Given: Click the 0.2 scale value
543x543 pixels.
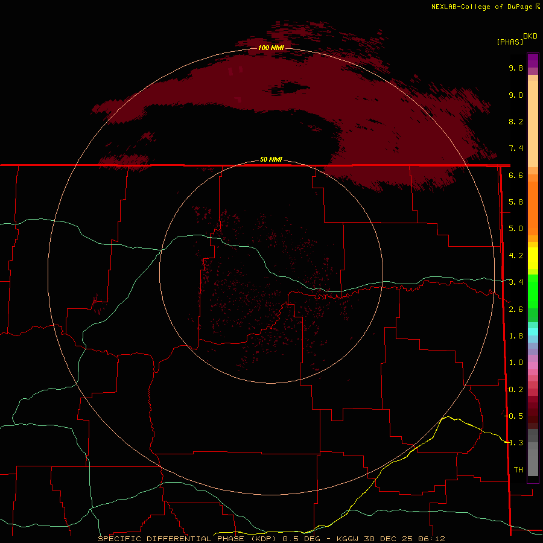Looking at the screenshot, I should (x=516, y=390).
